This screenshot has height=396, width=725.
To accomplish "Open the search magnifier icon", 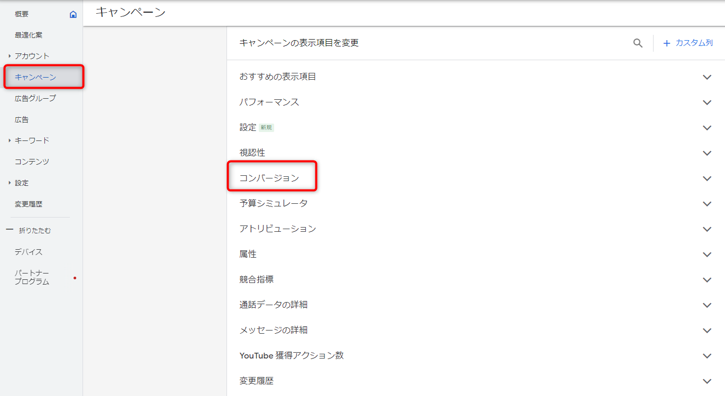I will click(638, 43).
